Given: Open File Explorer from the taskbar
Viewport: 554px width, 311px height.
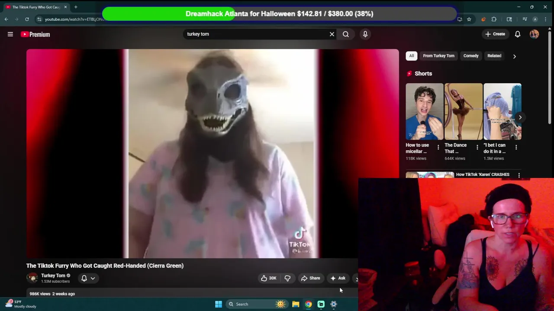Looking at the screenshot, I should 296,304.
